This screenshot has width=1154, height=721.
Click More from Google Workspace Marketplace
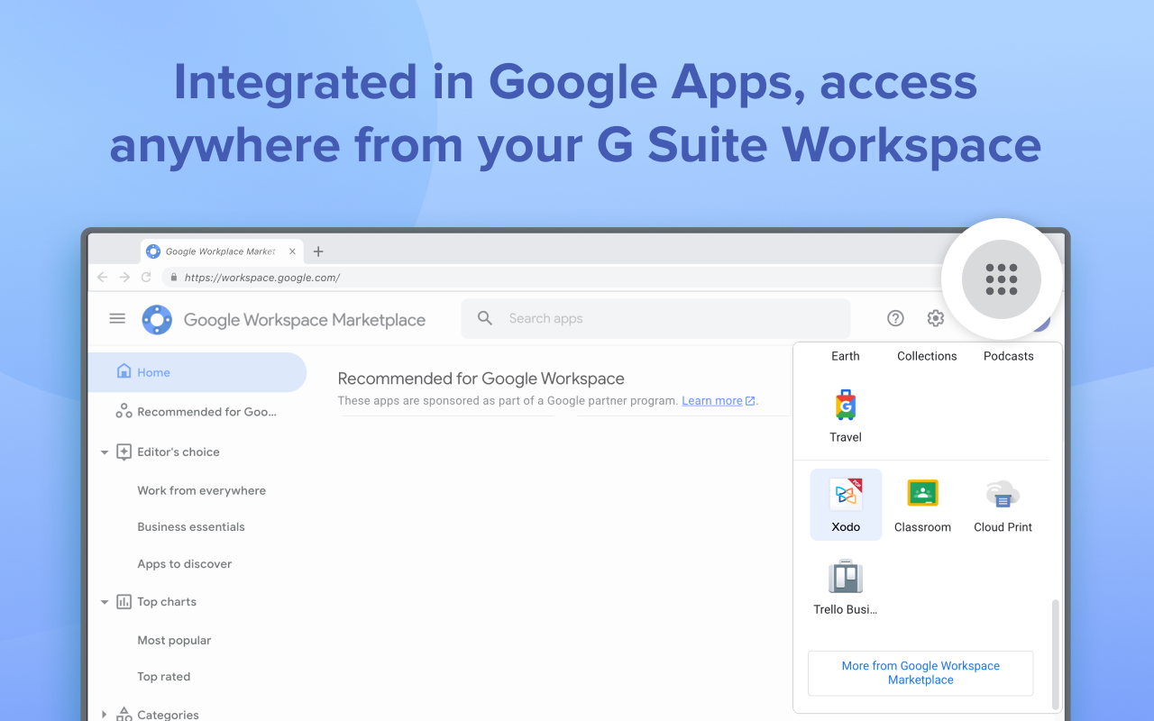920,673
